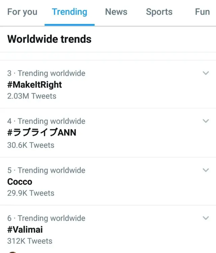The image size is (216, 253).
Task: Click the "3 · Trending worldwide" label
Action: pos(46,73)
